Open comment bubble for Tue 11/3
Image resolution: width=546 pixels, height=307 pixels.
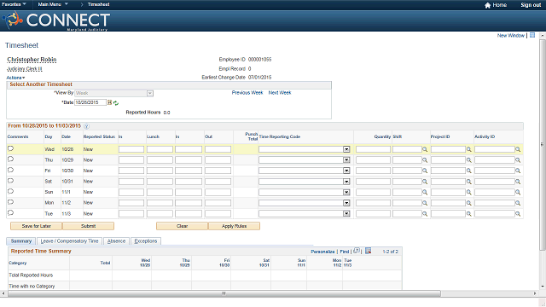(x=10, y=212)
